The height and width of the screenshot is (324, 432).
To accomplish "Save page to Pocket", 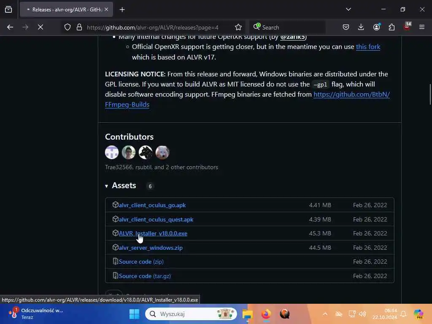I will [x=346, y=27].
